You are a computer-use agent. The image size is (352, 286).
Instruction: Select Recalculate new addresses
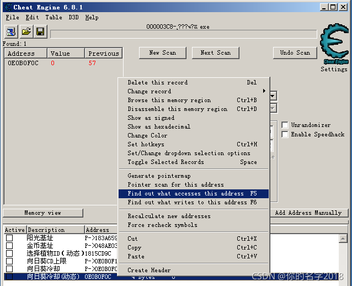click(194, 216)
